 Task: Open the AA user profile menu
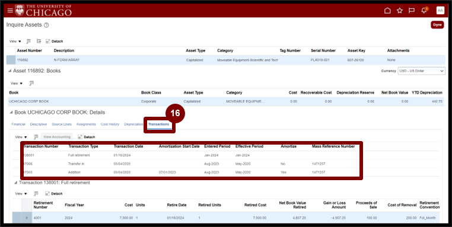pyautogui.click(x=440, y=11)
